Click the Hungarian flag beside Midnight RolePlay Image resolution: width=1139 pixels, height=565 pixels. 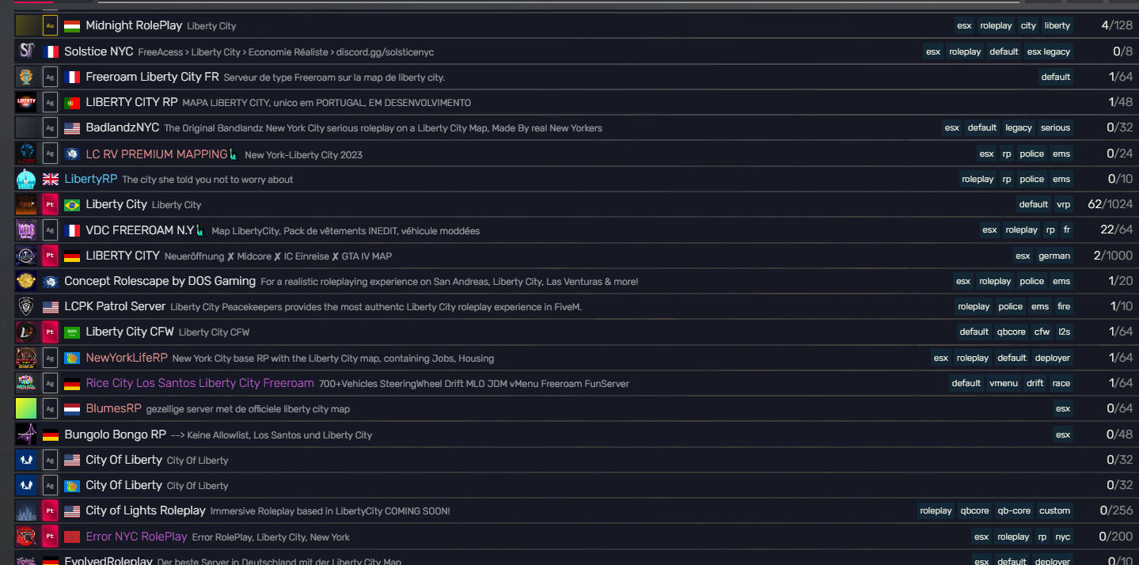point(72,26)
